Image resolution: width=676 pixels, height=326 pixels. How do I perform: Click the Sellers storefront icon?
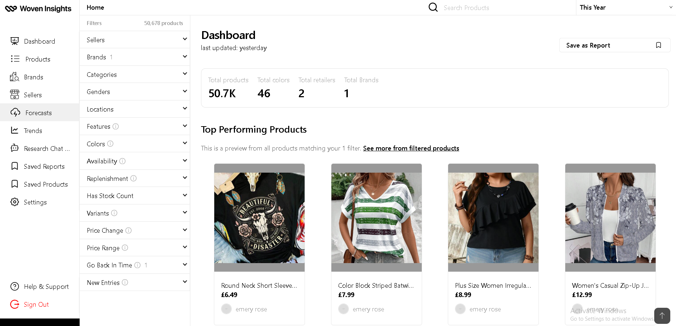(x=15, y=95)
